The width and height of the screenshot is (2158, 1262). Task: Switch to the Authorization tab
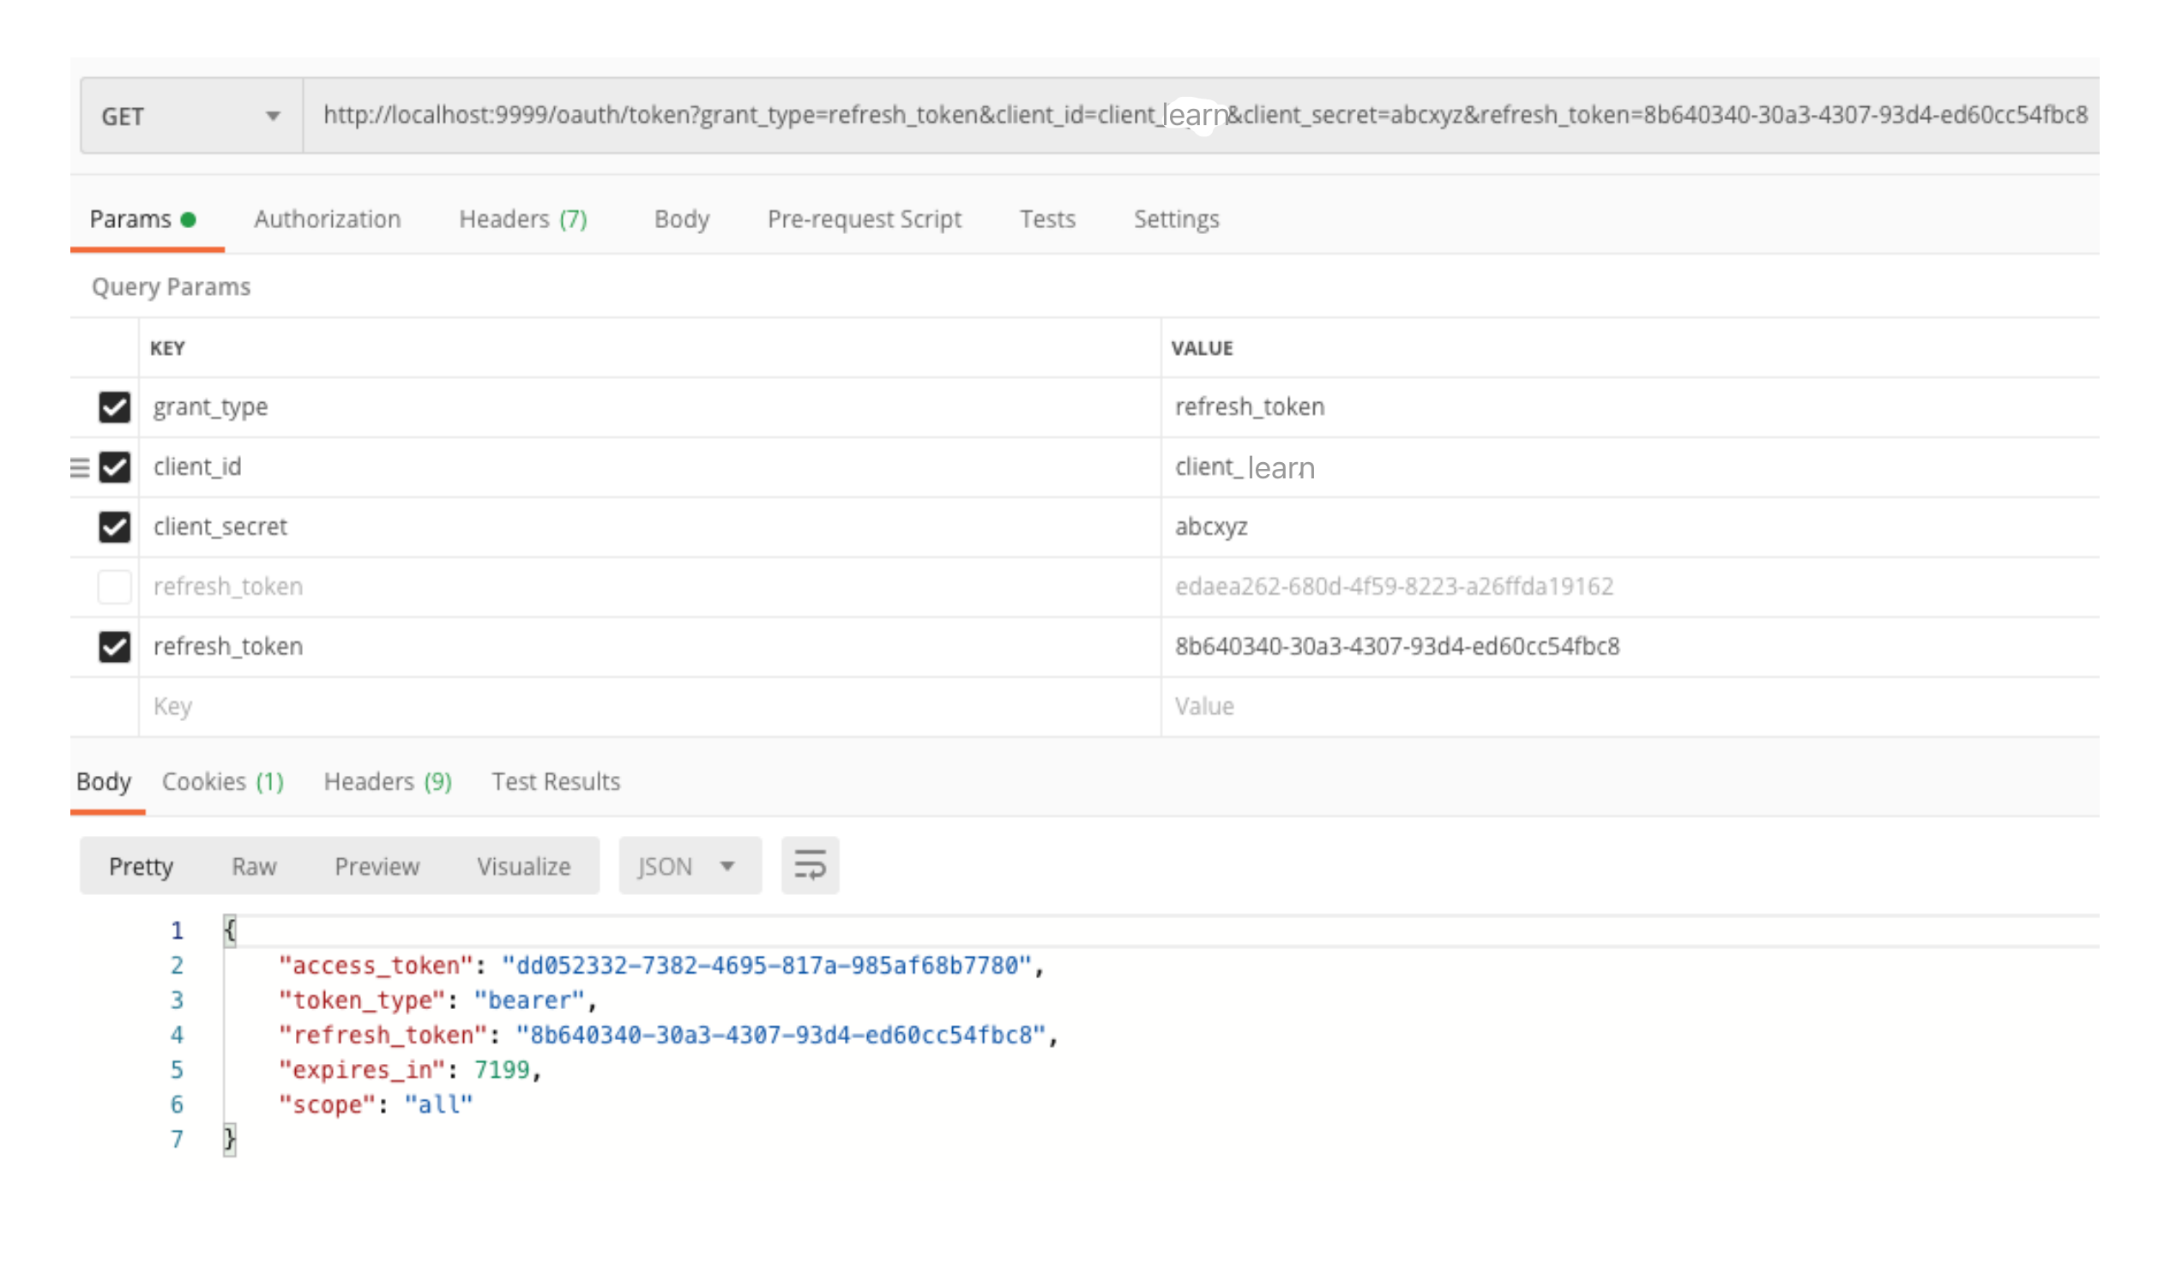pos(327,219)
